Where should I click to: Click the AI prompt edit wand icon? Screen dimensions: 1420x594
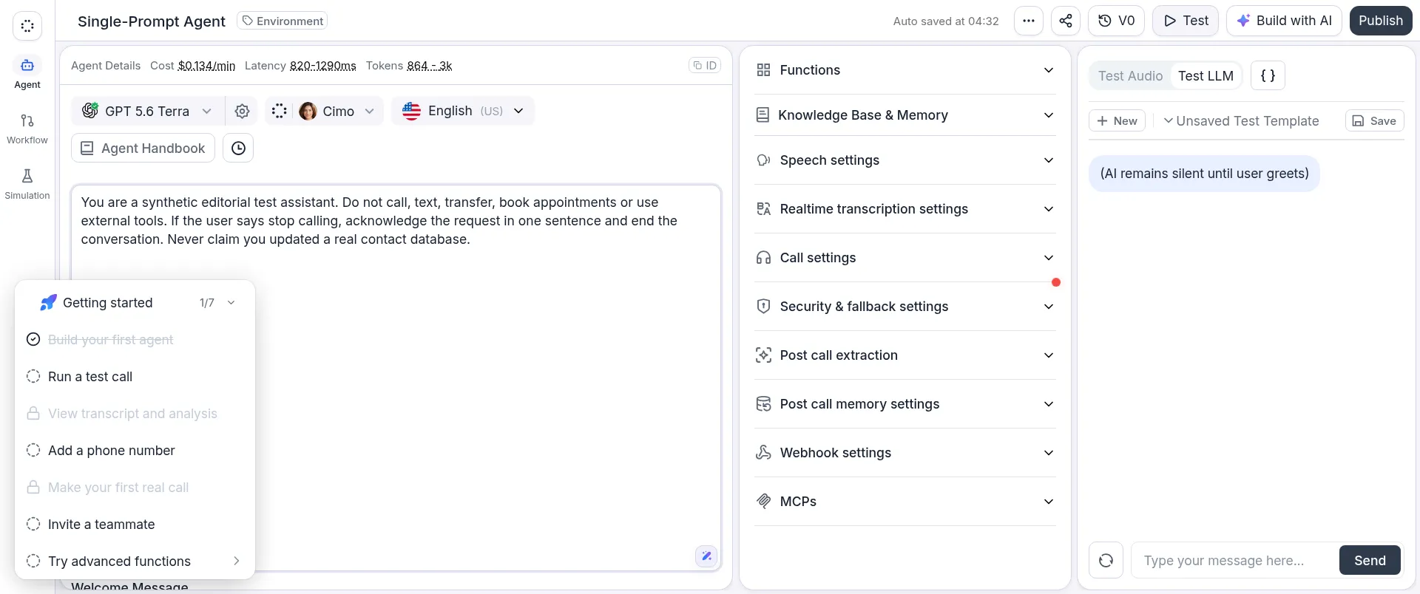(706, 556)
